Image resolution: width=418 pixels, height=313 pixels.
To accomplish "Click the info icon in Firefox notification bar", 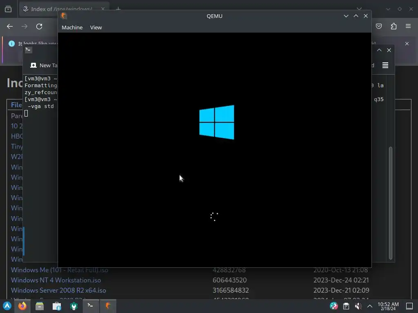I will [11, 44].
